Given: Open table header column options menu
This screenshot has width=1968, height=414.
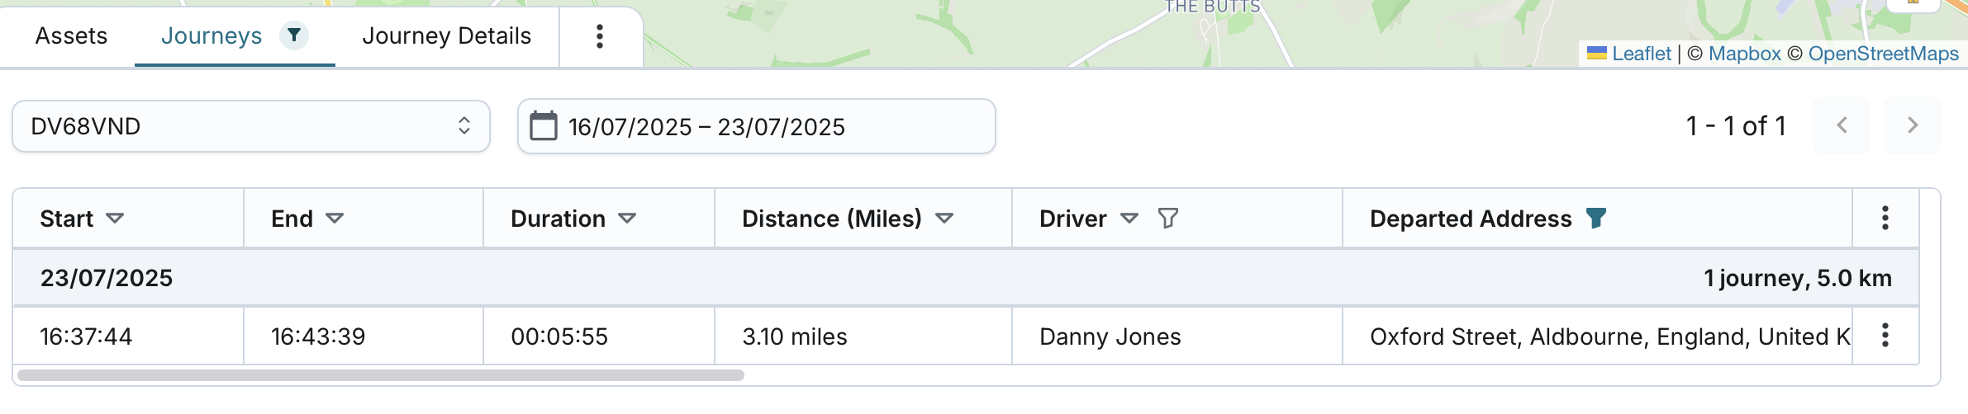Looking at the screenshot, I should click(1885, 219).
